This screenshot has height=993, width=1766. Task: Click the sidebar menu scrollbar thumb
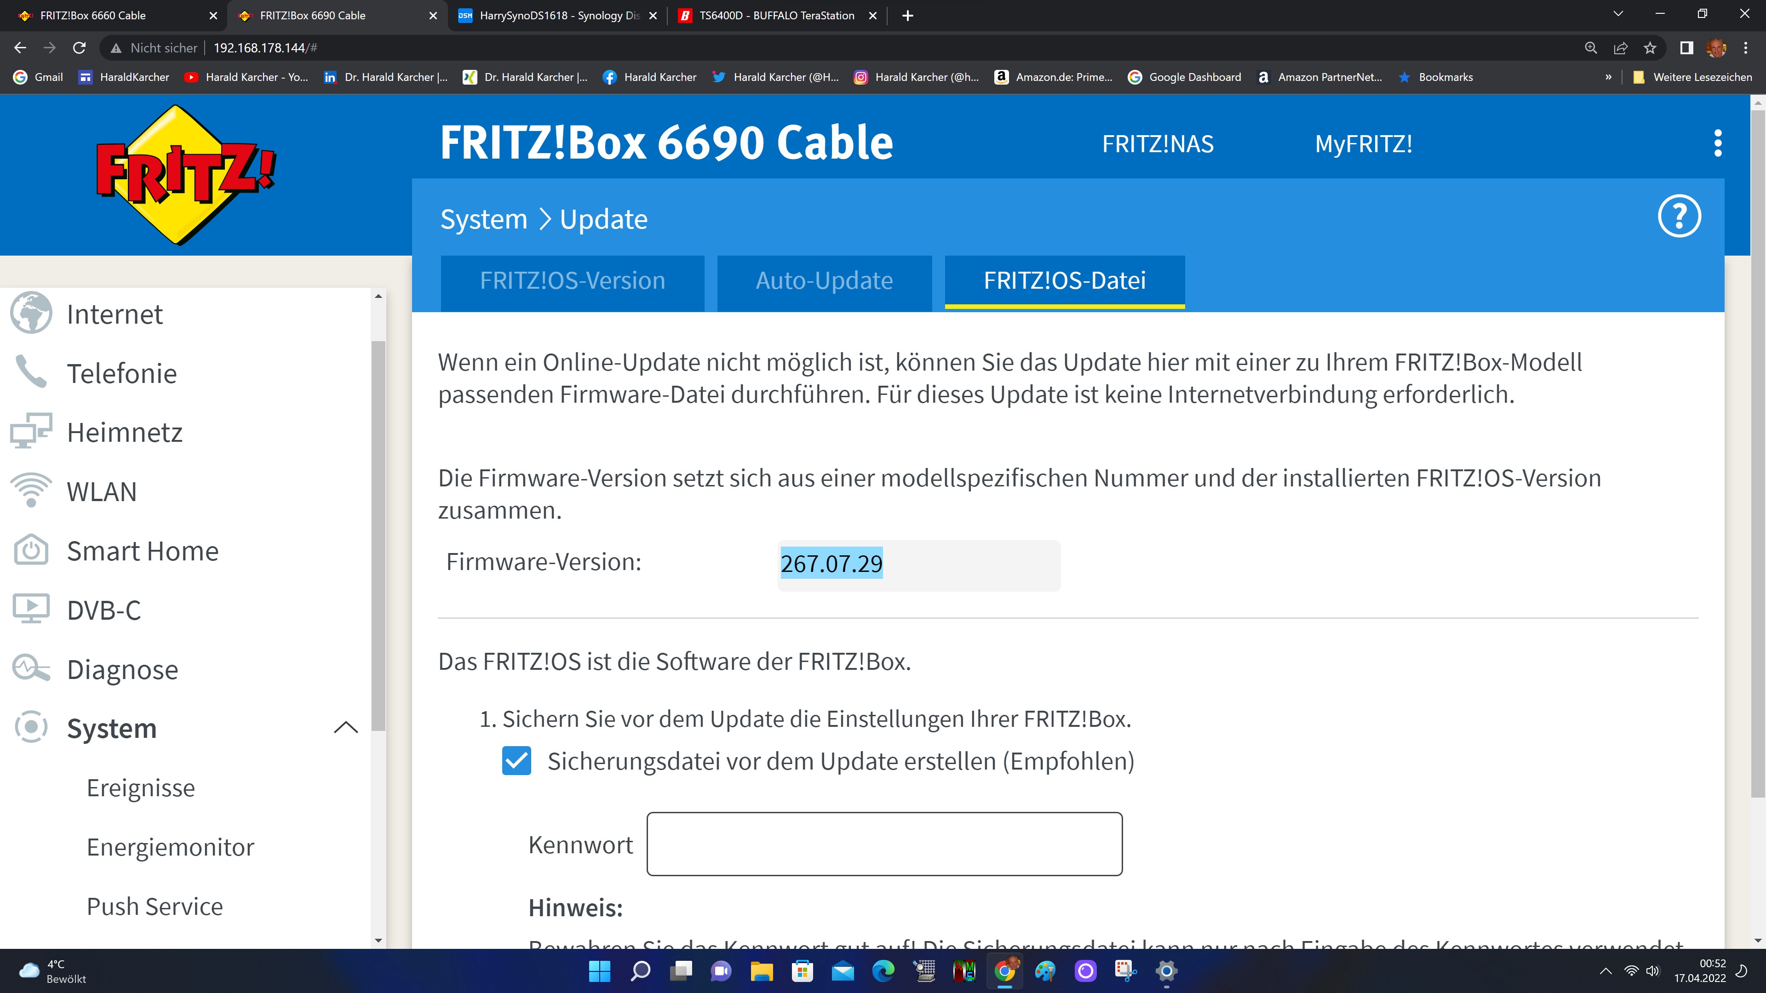click(x=378, y=535)
